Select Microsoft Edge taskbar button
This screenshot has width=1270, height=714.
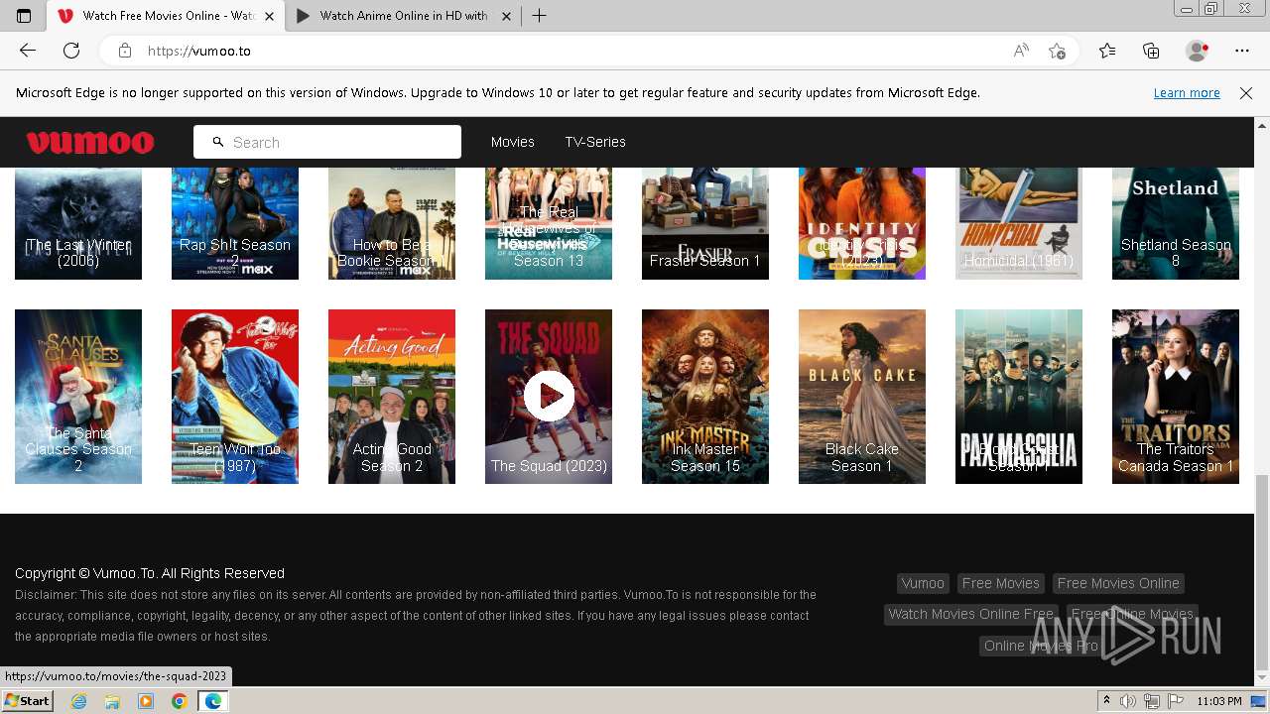pyautogui.click(x=213, y=701)
